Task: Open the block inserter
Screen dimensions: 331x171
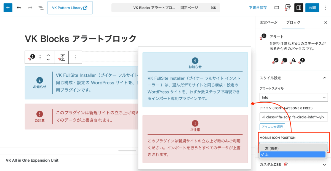Action: pyautogui.click(x=8, y=7)
